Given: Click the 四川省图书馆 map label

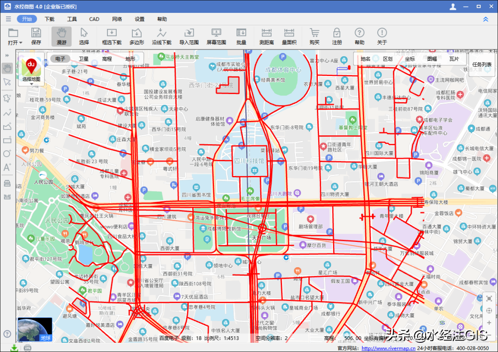Looking at the screenshot, I should pyautogui.click(x=196, y=195).
